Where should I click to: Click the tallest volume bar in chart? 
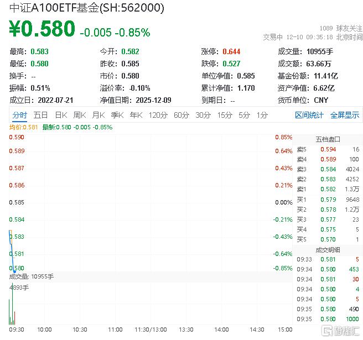(12, 304)
